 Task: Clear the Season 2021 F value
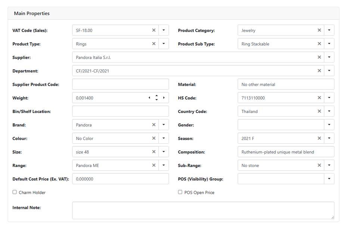click(319, 138)
